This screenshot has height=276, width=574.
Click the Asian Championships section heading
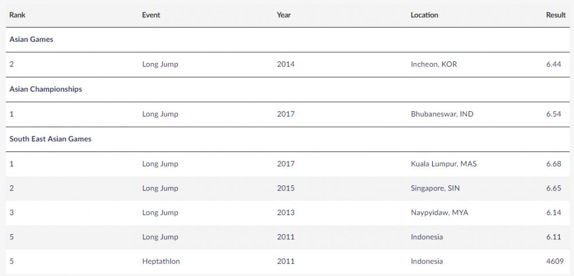pos(45,90)
